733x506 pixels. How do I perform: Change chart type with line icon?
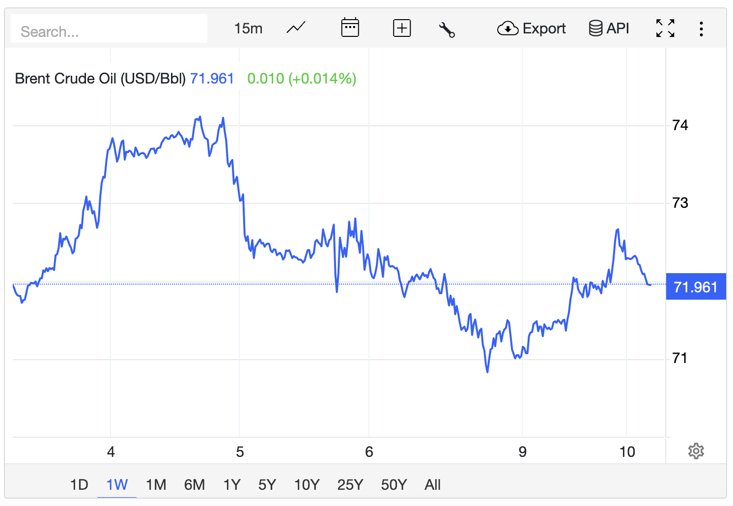(296, 28)
